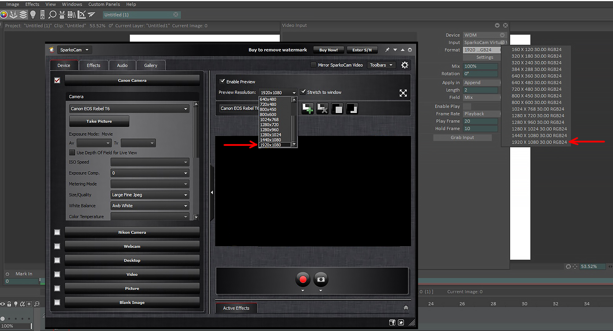Screen dimensions: 613x331
Task: Check the Desktop source checkbox
Action: [x=57, y=260]
